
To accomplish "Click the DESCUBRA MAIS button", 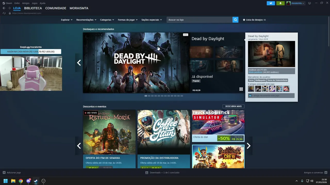I will click(233, 106).
